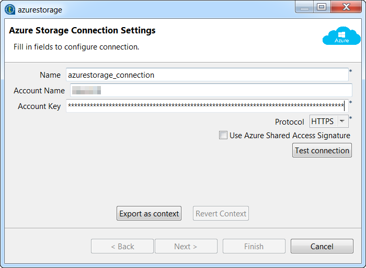The height and width of the screenshot is (268, 366).
Task: Click into the Account Name field
Action: pos(211,91)
